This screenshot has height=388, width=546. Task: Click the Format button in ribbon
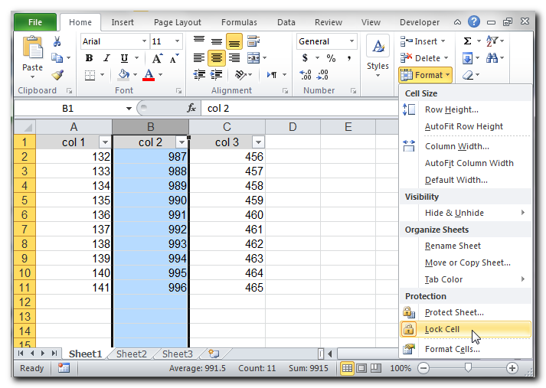click(425, 75)
